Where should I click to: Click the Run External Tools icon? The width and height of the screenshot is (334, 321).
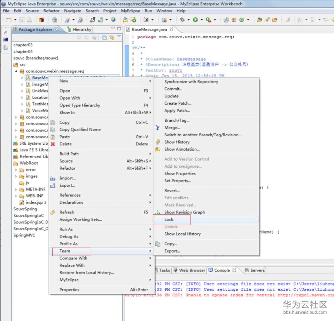pos(208,20)
